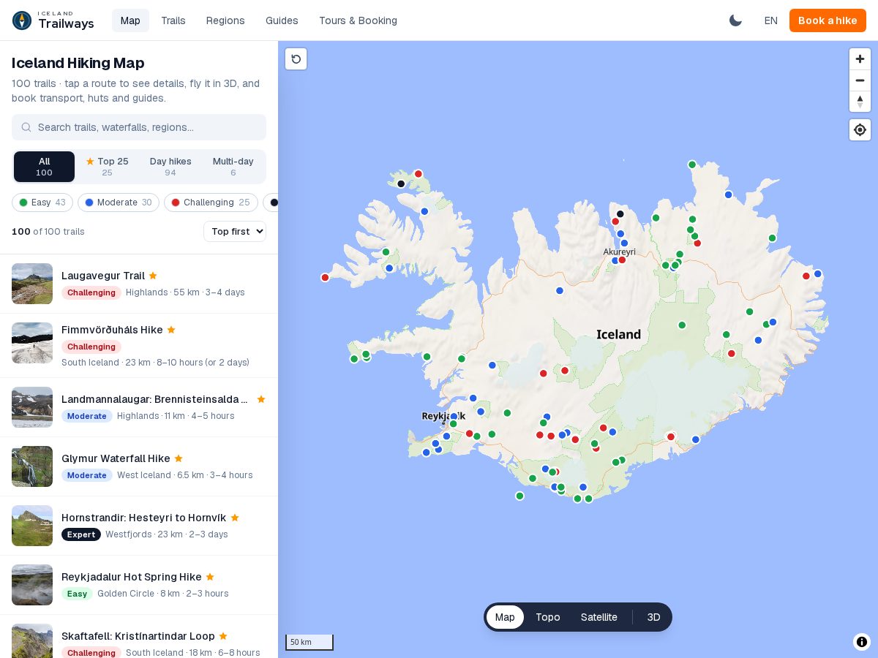Click the star next to Glymur Waterfall Hike
Image resolution: width=878 pixels, height=658 pixels.
click(x=179, y=458)
